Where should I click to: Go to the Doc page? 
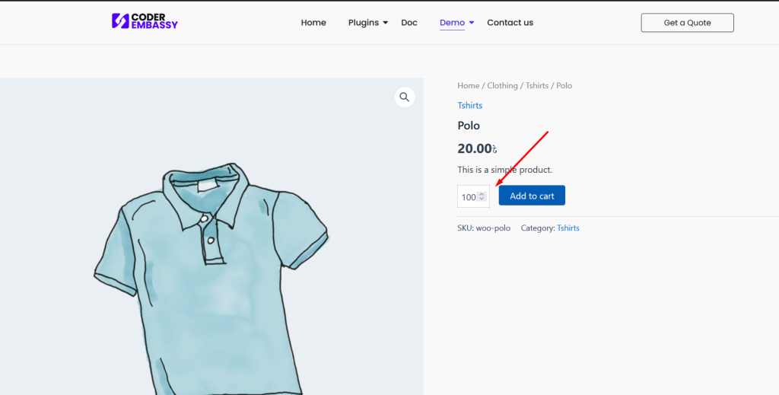point(409,23)
